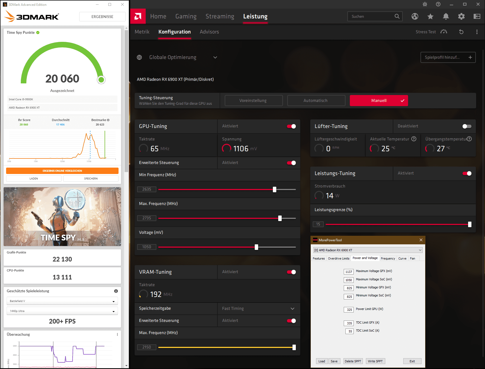Click info icon in Geschätzte Spieleleistung
The image size is (485, 369).
pyautogui.click(x=116, y=291)
